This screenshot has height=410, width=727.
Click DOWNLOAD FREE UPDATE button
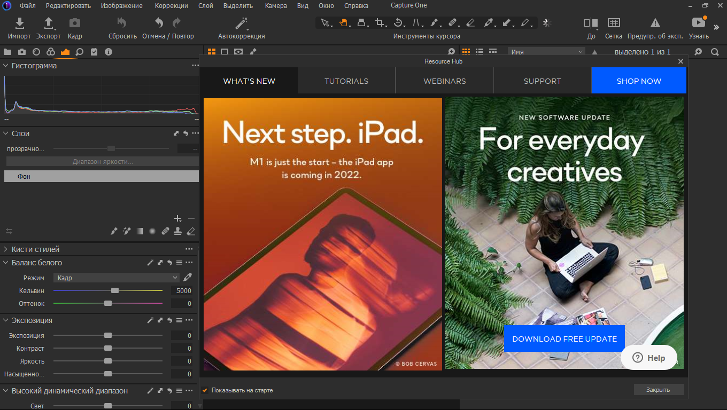564,339
